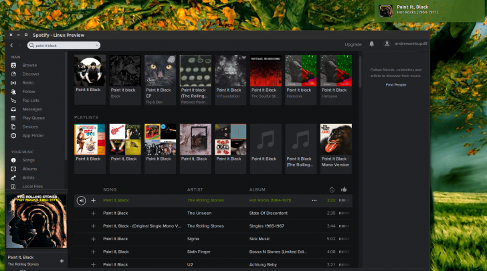487x271 pixels.
Task: Sort tracks by the ARTIST column
Action: (195, 189)
